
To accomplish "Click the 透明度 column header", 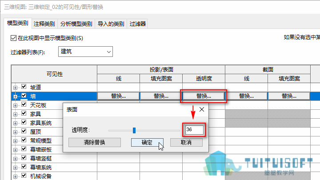I will point(204,79).
